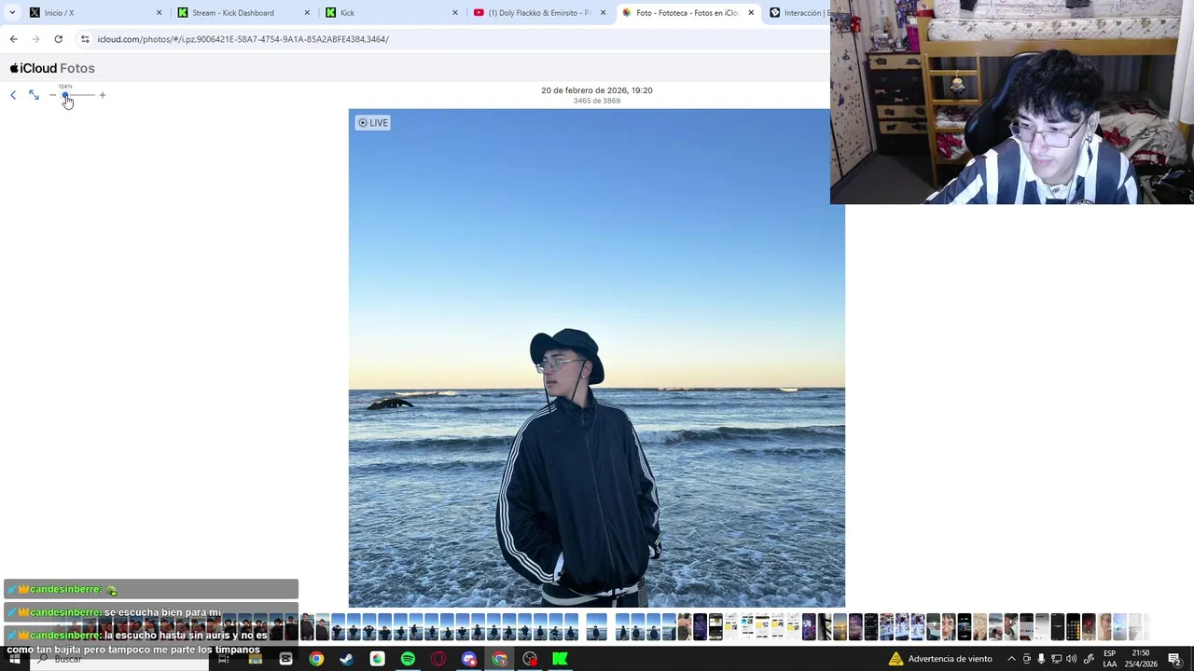Launch Steam from the taskbar

pyautogui.click(x=346, y=659)
